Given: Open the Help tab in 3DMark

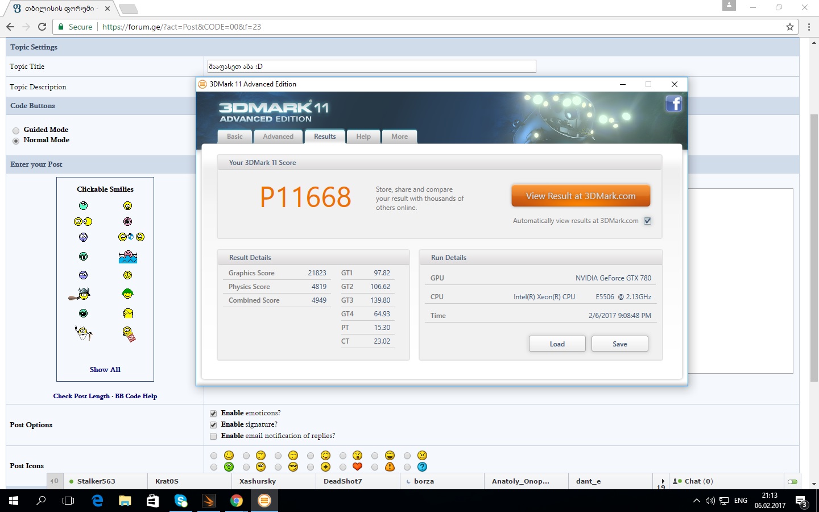Looking at the screenshot, I should 363,137.
